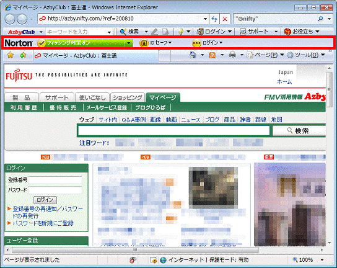Open メールサービス登録 in green submenu

pos(107,107)
